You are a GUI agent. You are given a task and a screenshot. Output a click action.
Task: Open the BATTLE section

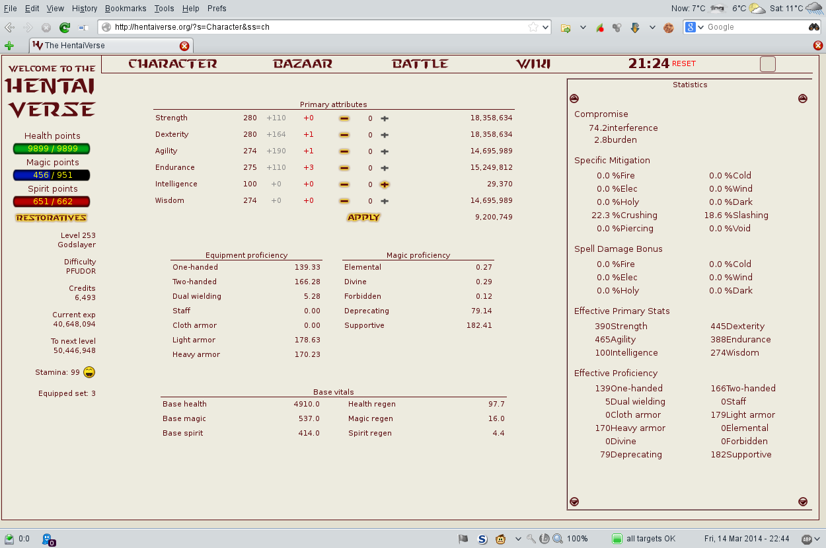coord(420,64)
